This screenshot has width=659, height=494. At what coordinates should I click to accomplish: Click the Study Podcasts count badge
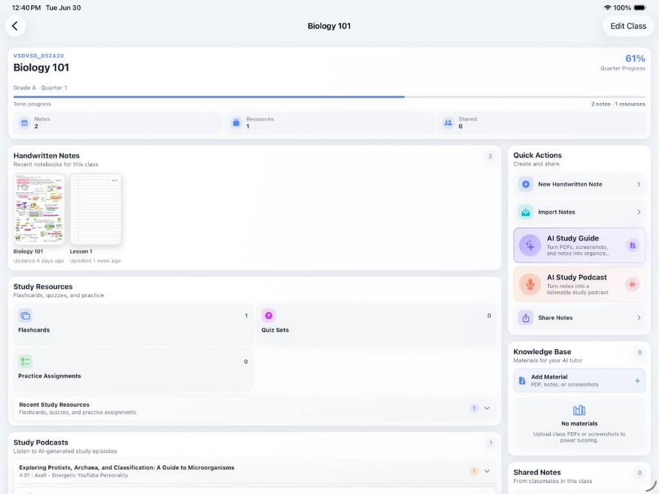[490, 443]
